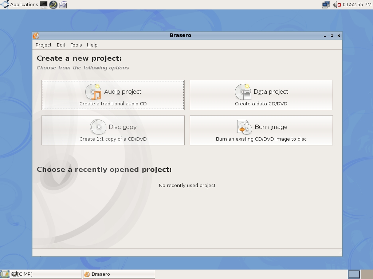The width and height of the screenshot is (373, 279).
Task: Open the Tools menu
Action: (x=76, y=45)
